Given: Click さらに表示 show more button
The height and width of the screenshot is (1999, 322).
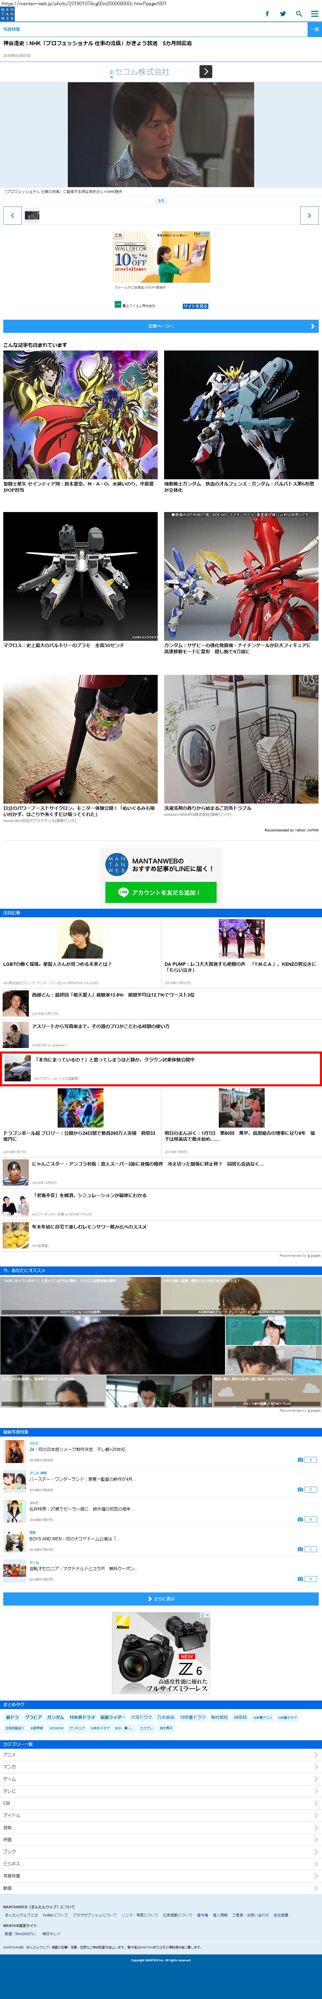Looking at the screenshot, I should [161, 1599].
